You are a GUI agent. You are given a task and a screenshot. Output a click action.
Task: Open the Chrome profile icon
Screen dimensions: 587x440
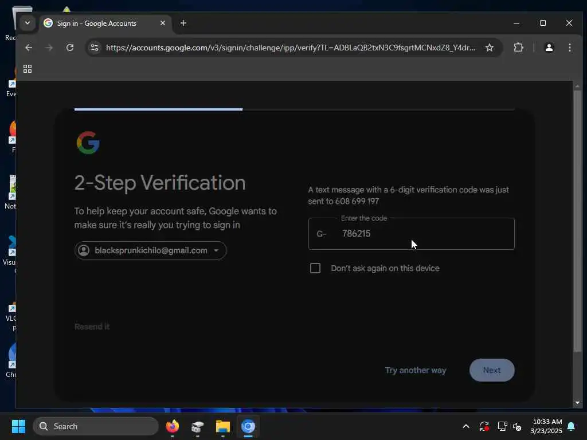point(549,48)
